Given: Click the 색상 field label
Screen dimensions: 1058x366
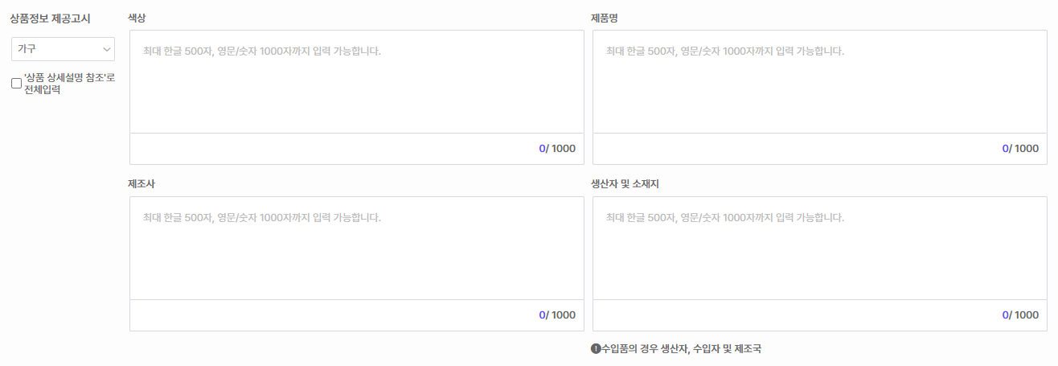Looking at the screenshot, I should point(137,17).
